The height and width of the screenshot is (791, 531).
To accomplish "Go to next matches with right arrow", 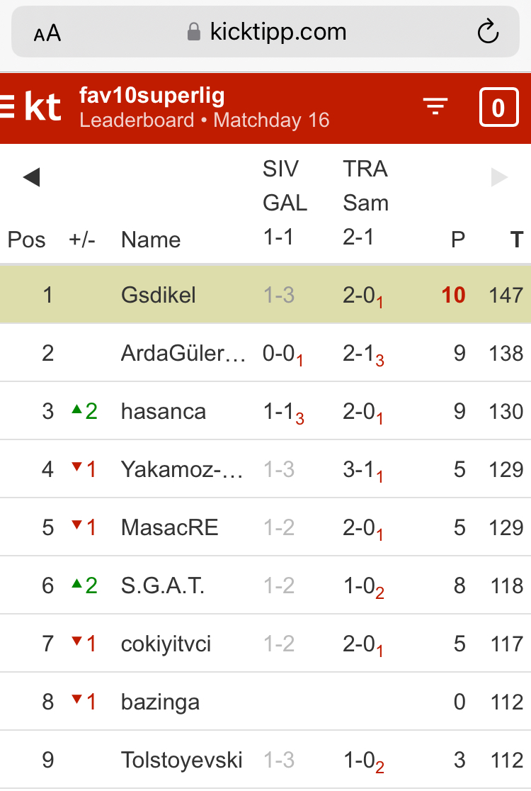I will pyautogui.click(x=499, y=177).
